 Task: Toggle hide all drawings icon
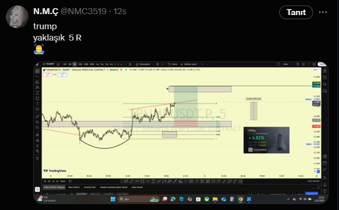(x=37, y=151)
